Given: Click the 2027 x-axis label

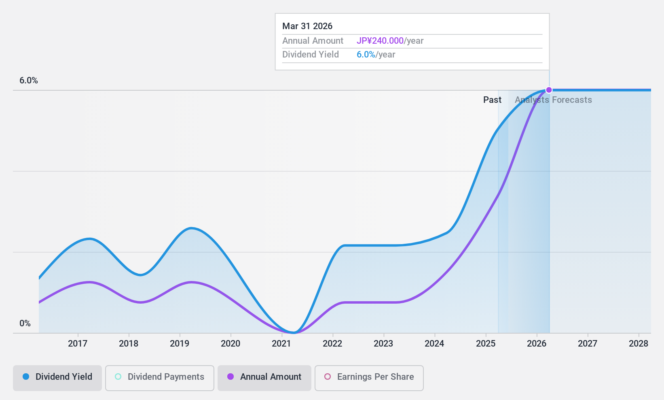Looking at the screenshot, I should pyautogui.click(x=588, y=344).
